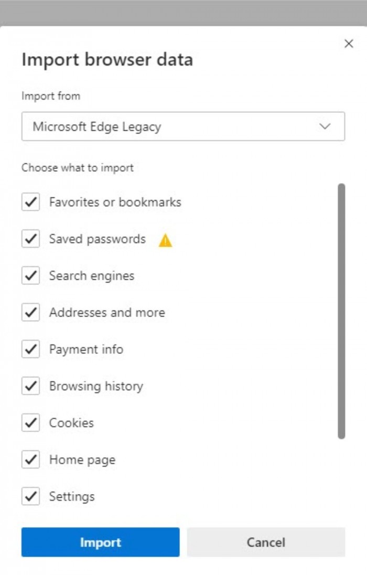367x575 pixels.
Task: Click the Browsing history label text
Action: pyautogui.click(x=96, y=386)
